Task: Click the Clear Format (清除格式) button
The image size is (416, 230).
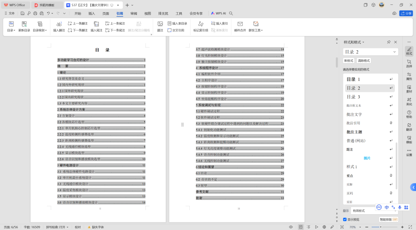Action: pyautogui.click(x=364, y=61)
